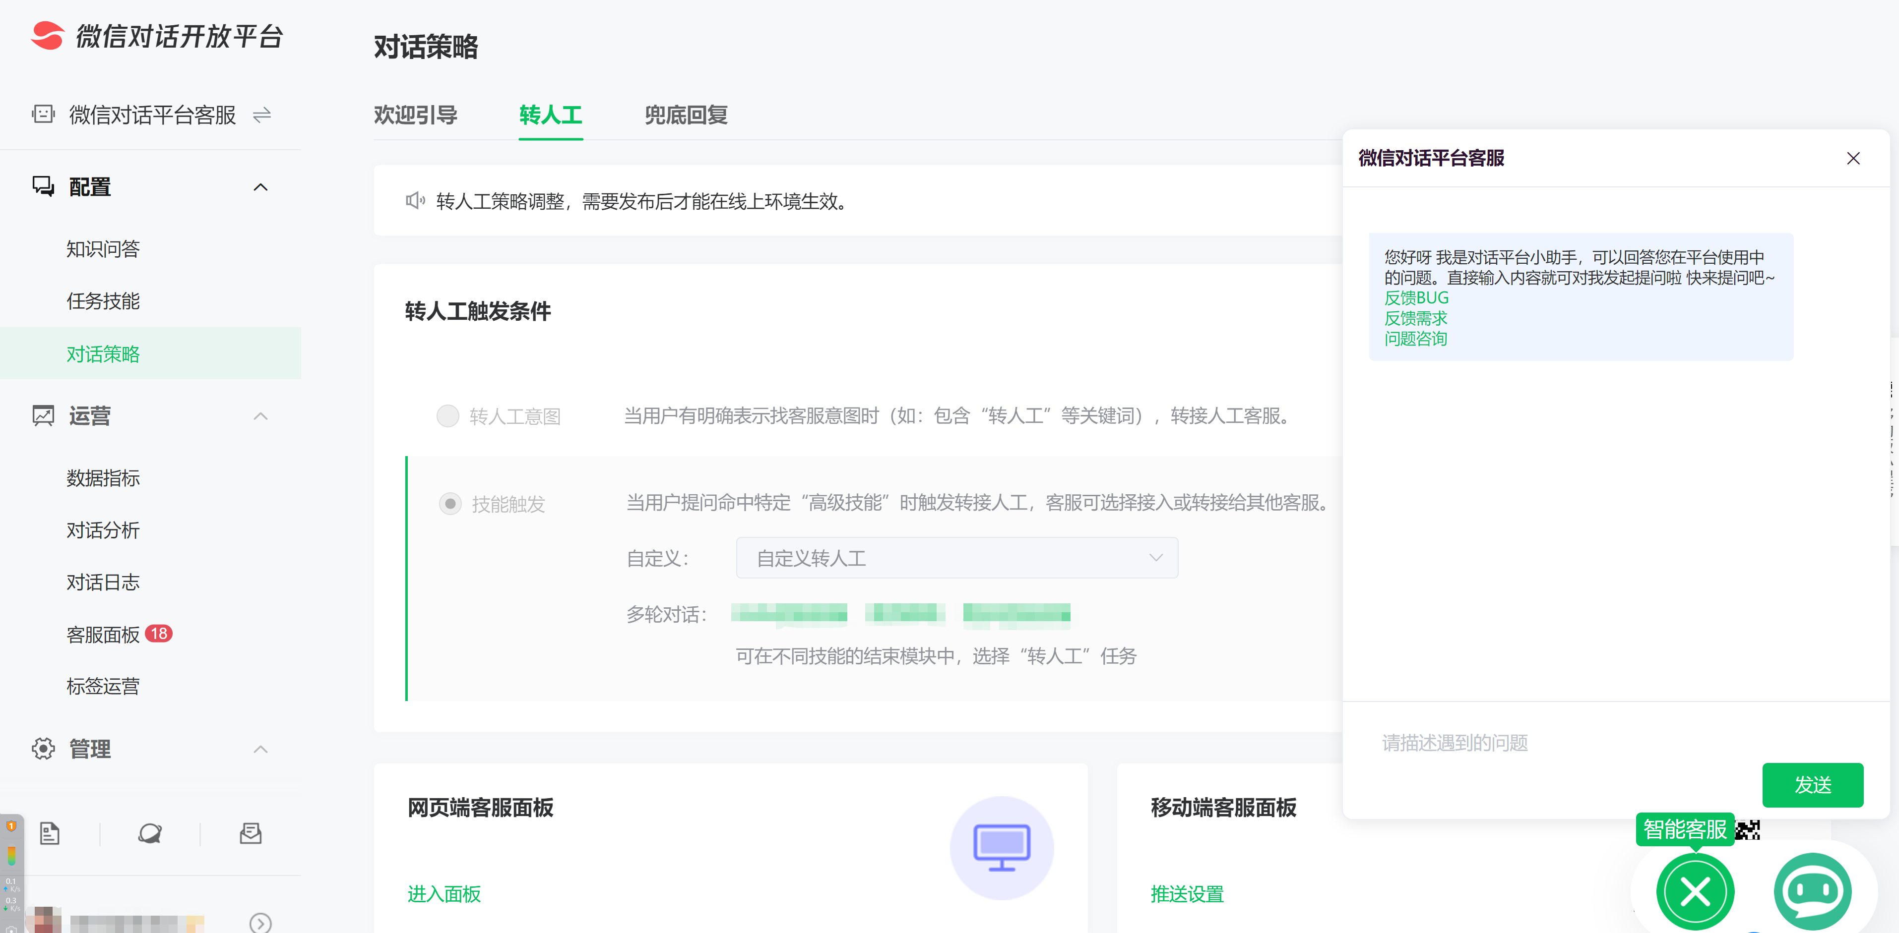Click the 推送设置 link
This screenshot has height=933, width=1899.
point(1187,894)
